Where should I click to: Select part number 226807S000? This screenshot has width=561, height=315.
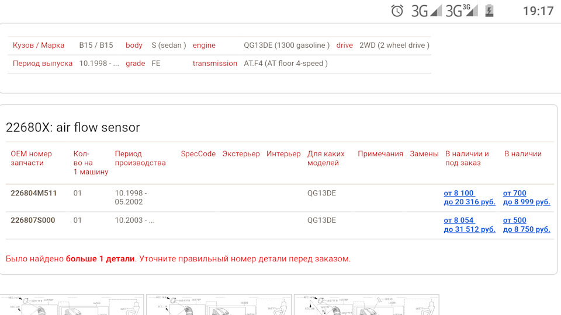coord(33,220)
